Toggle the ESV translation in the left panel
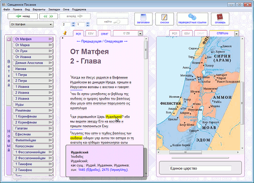Image resolution: width=254 pixels, height=183 pixels. [x=91, y=33]
